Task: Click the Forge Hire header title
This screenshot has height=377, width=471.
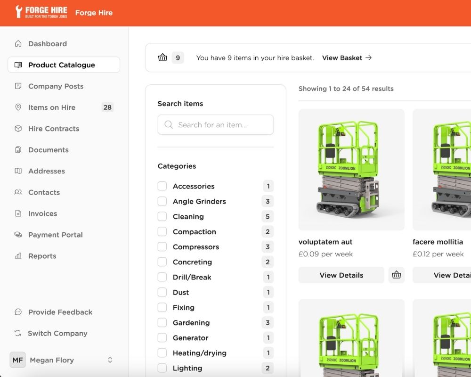Action: coord(94,13)
